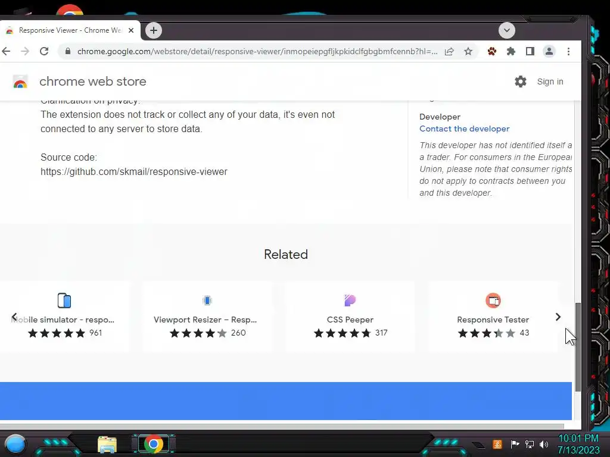Click the chrome web store title
This screenshot has width=610, height=457.
(92, 82)
